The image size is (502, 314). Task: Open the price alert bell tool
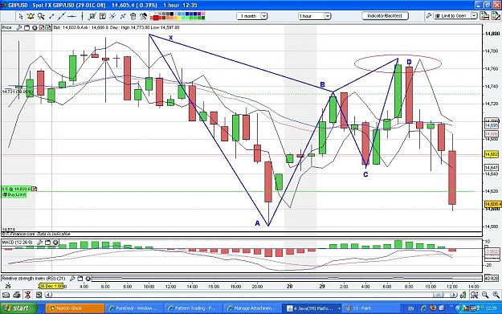[31, 16]
